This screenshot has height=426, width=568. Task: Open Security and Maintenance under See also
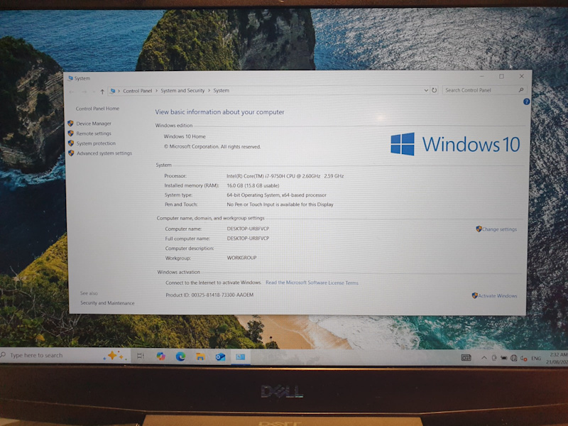pyautogui.click(x=106, y=303)
